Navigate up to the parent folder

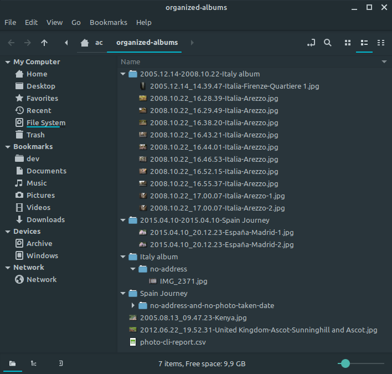[x=44, y=43]
